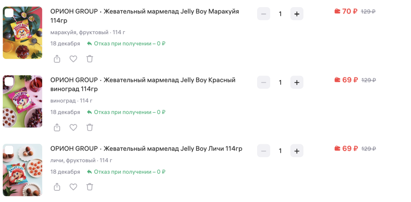411x202 pixels.
Task: Increase quantity of Jelly Boy Красный виноград
Action: [x=297, y=82]
